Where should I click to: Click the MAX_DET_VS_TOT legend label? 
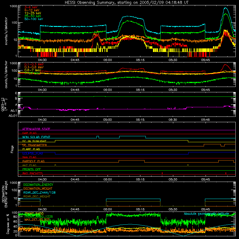[x=37, y=220]
